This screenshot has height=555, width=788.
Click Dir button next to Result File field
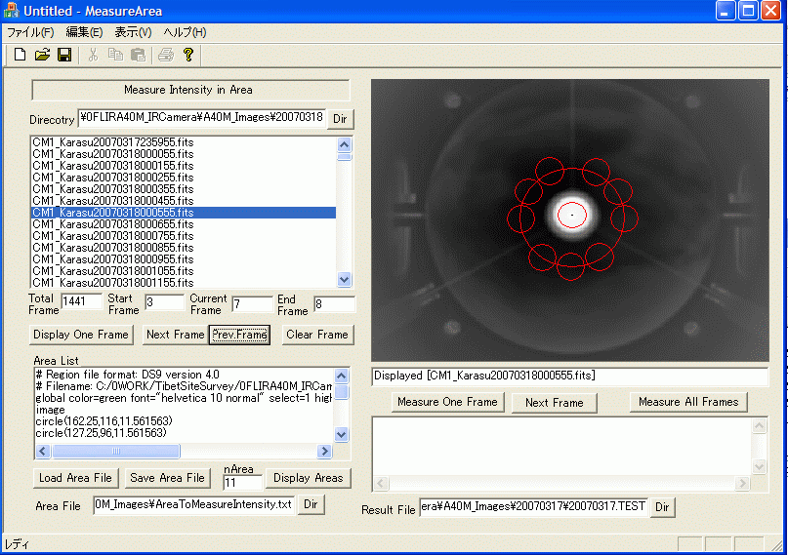pos(662,507)
